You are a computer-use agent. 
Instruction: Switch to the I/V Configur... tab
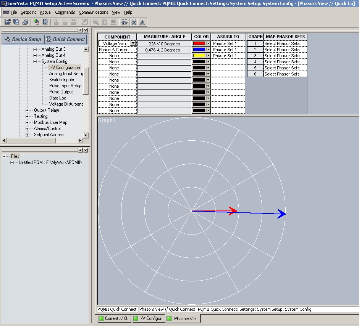tap(149, 318)
